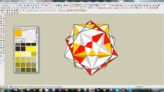Pick the Arc tool

[x=3, y=24]
